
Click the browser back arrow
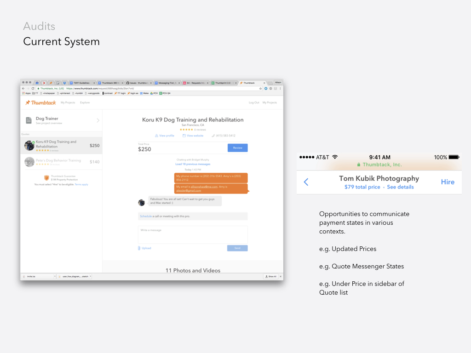23,89
